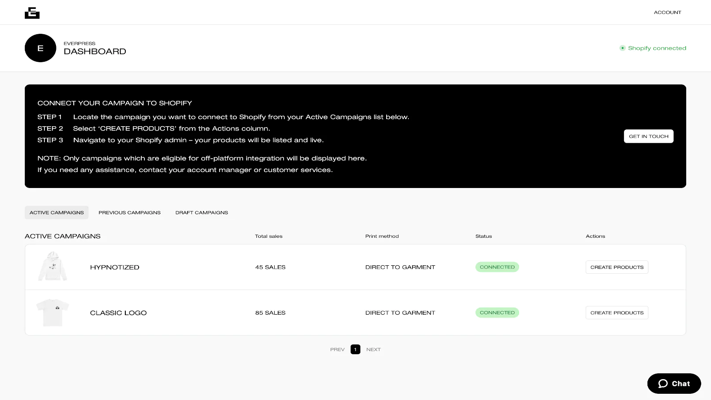The height and width of the screenshot is (400, 711).
Task: Create products for Classic Logo campaign
Action: [616, 313]
